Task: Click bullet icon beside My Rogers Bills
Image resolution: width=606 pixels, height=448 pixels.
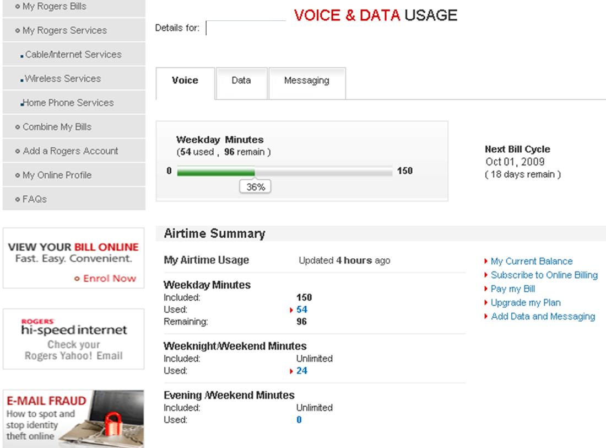Action: [18, 7]
